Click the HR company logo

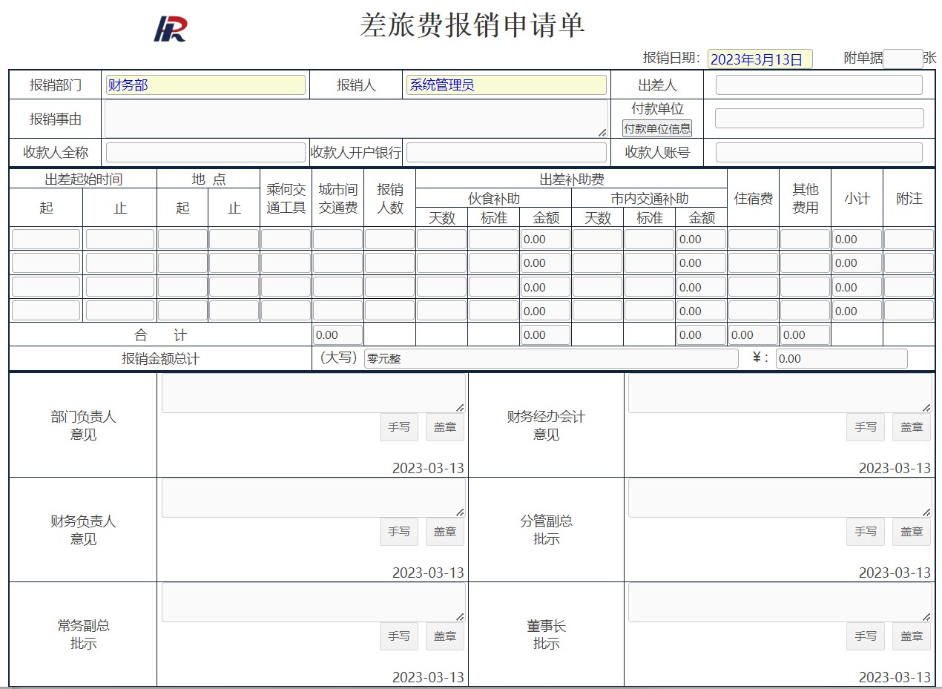coord(170,28)
